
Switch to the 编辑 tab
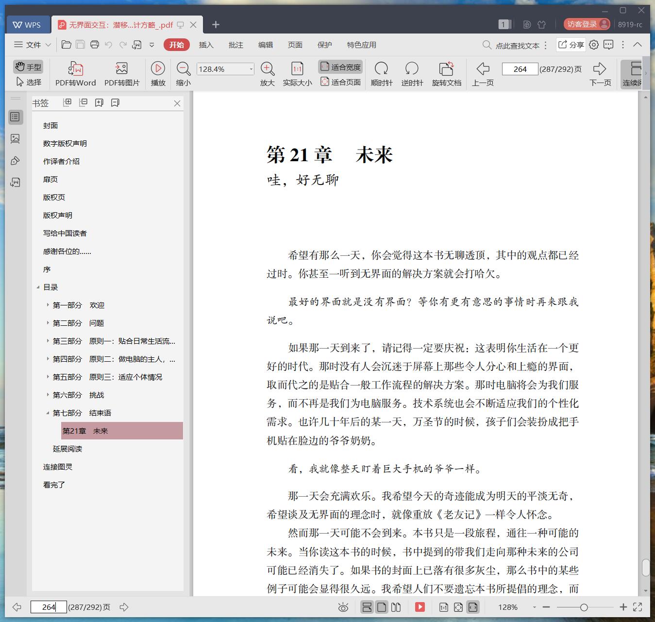click(x=266, y=45)
